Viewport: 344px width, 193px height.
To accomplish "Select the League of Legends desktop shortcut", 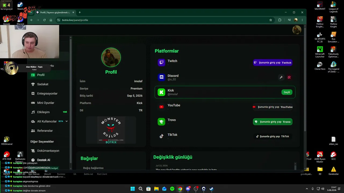I will click(x=334, y=7).
